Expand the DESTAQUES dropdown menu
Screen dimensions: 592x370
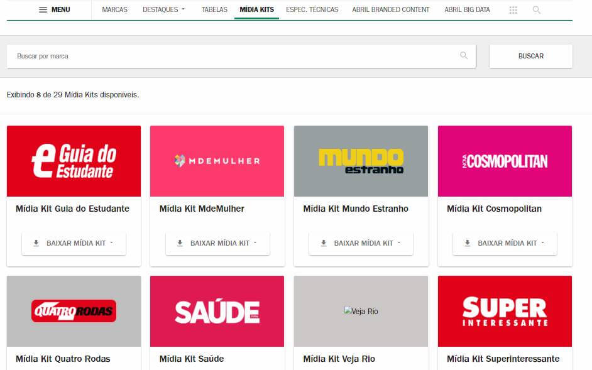click(x=163, y=9)
